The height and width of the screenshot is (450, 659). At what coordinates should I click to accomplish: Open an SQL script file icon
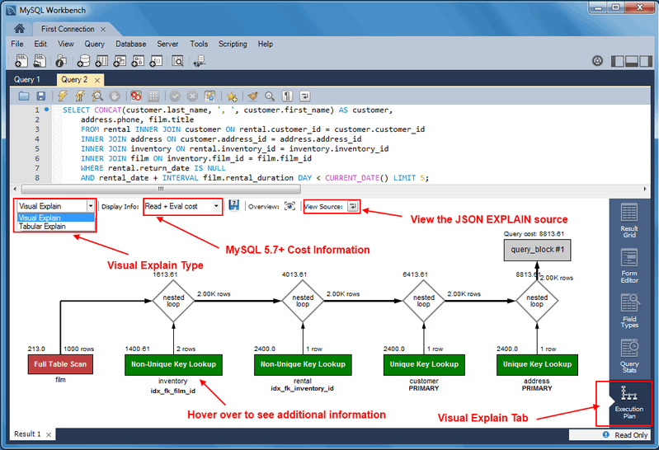[40, 61]
